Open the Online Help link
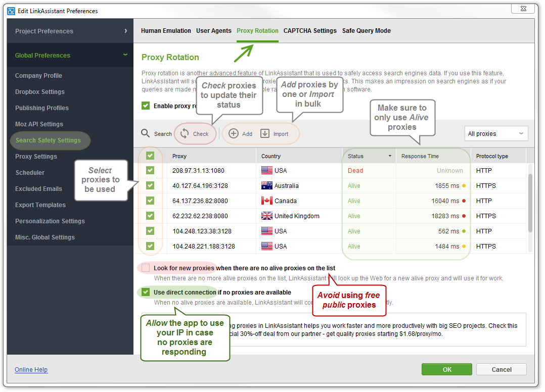 click(31, 369)
